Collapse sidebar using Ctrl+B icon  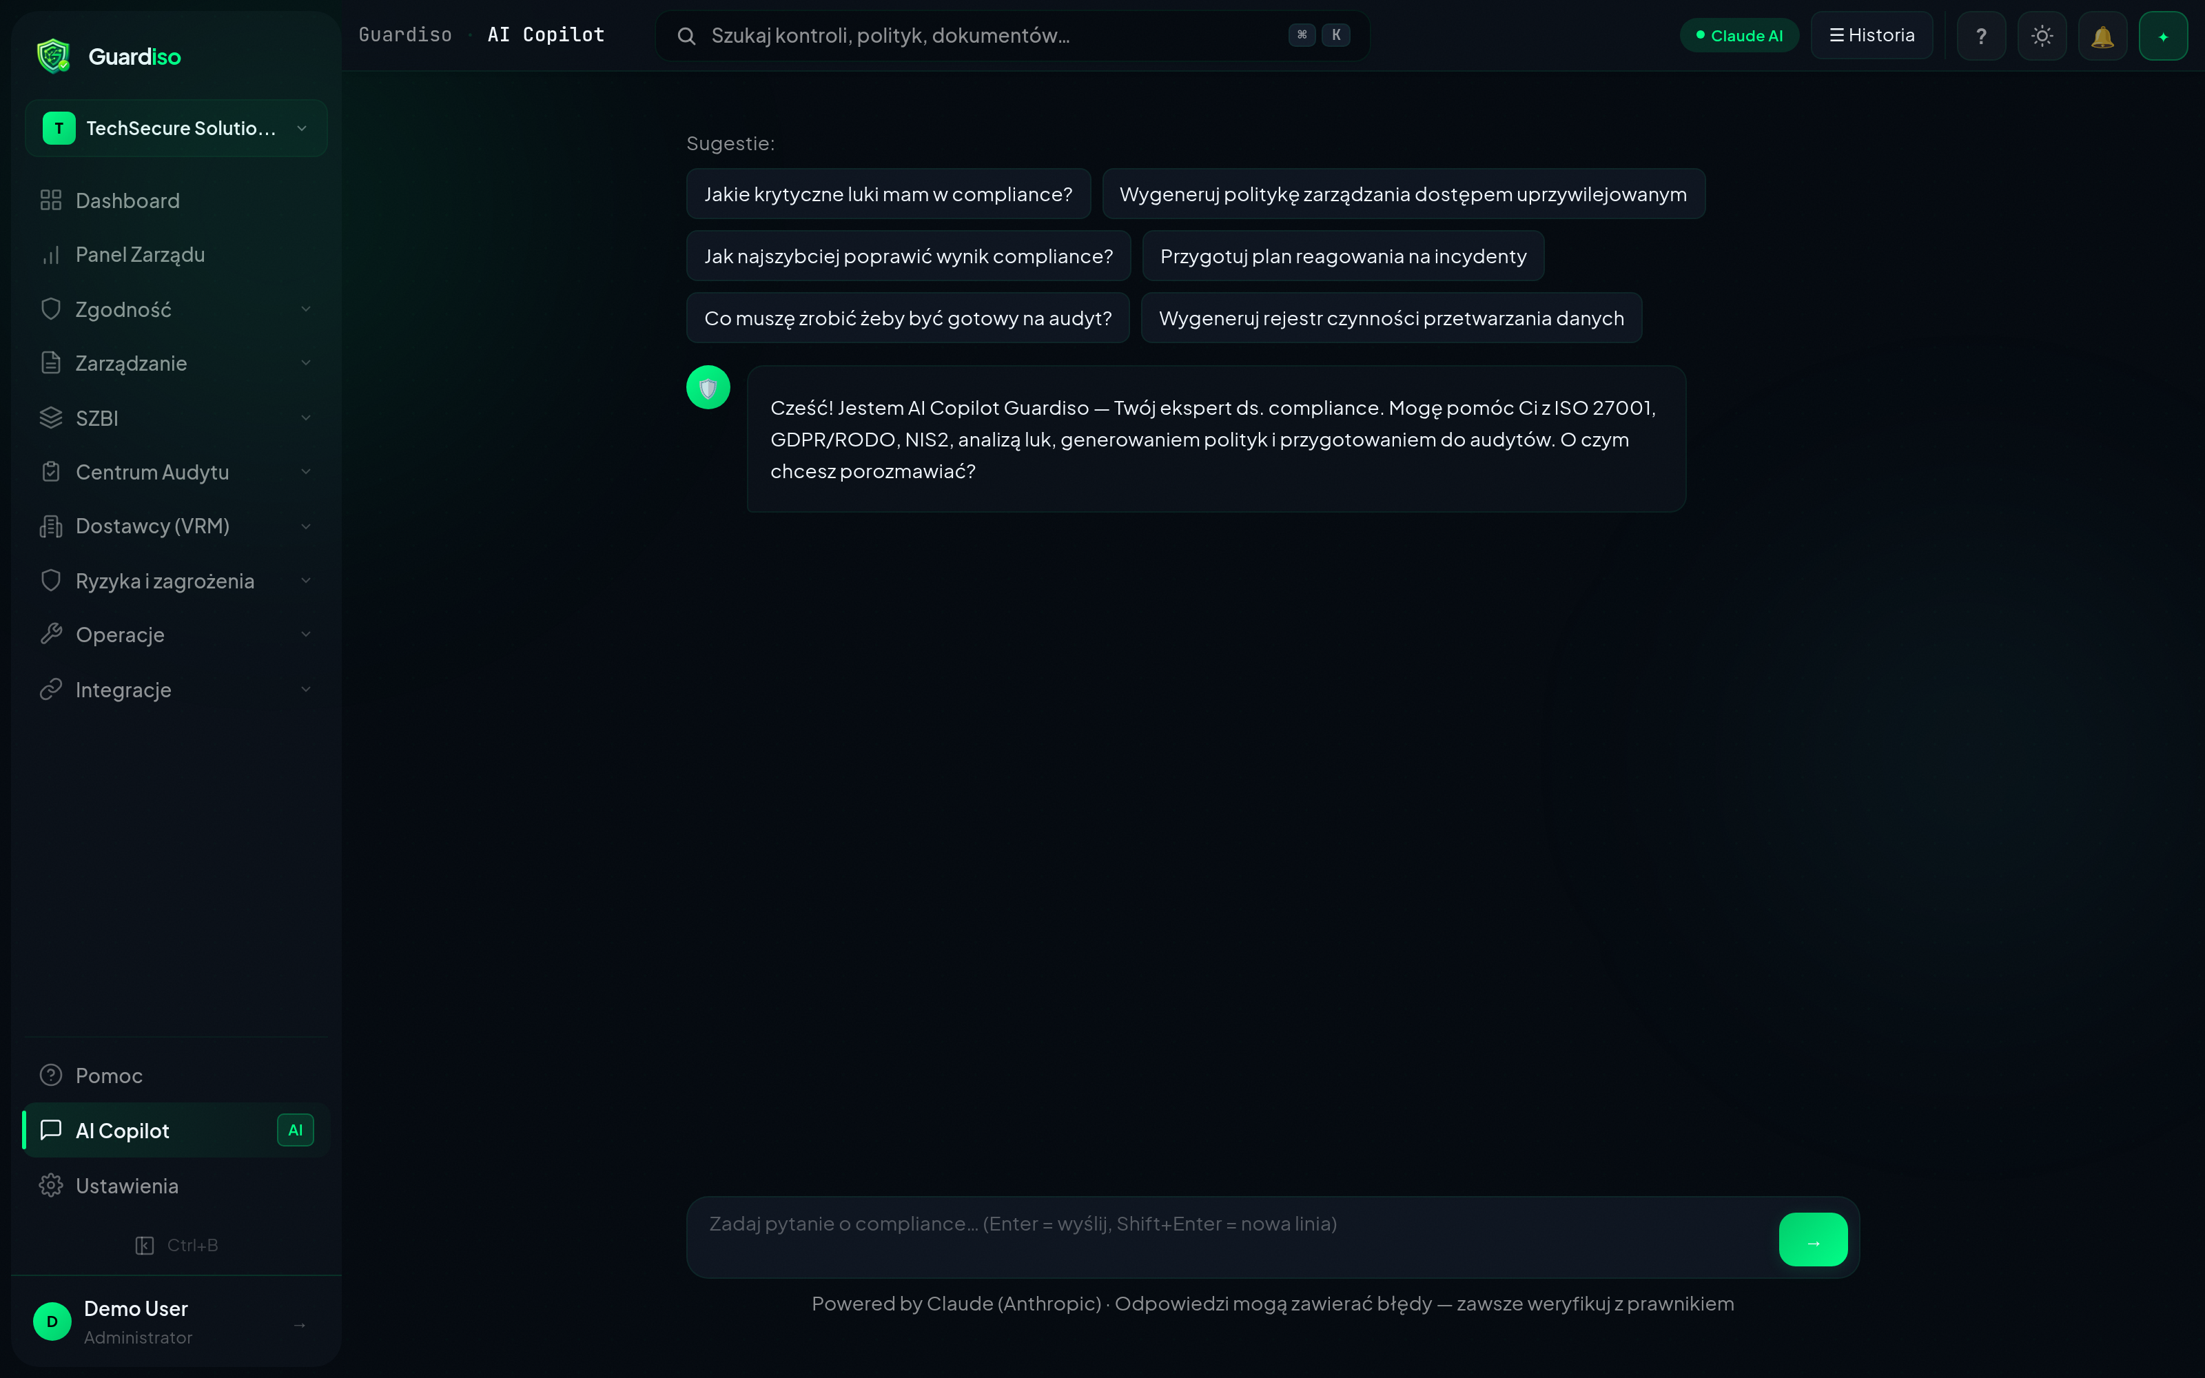click(145, 1245)
